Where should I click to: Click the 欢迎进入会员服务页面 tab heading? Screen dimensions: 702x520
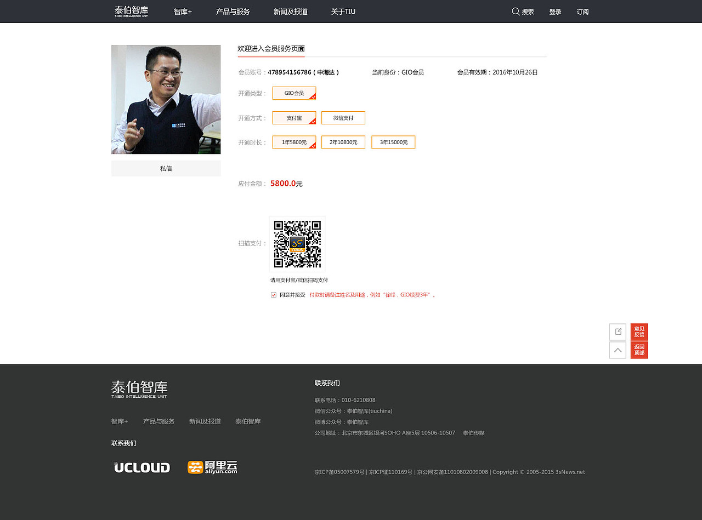tap(271, 49)
